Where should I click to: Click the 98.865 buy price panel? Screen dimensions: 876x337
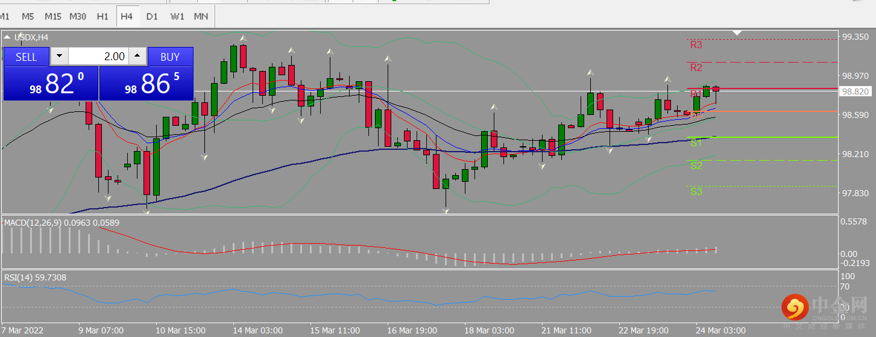tap(147, 83)
